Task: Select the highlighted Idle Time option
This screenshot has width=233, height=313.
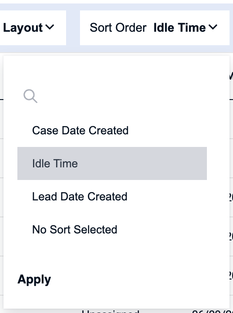Action: [112, 163]
